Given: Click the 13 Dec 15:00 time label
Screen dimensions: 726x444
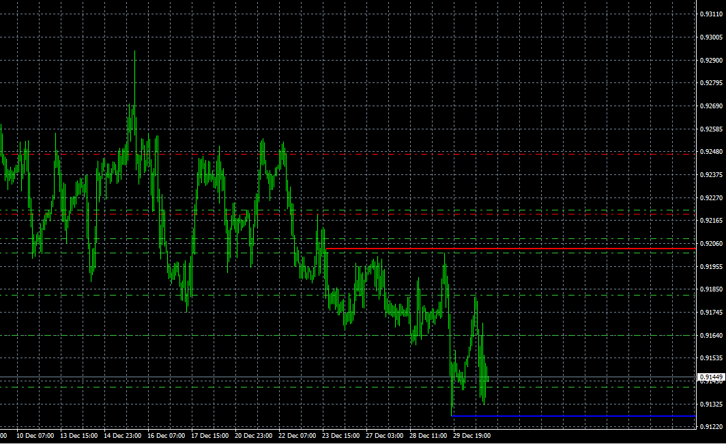Looking at the screenshot, I should coord(79,436).
